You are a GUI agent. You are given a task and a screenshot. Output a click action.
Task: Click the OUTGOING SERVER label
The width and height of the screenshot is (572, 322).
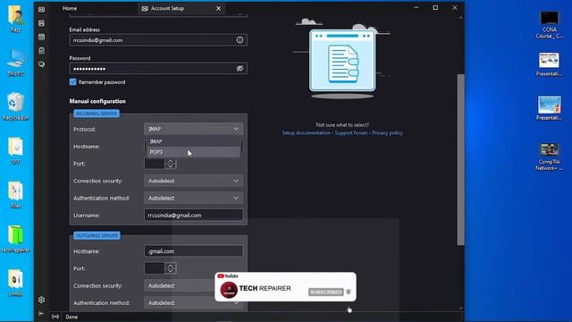coord(97,235)
